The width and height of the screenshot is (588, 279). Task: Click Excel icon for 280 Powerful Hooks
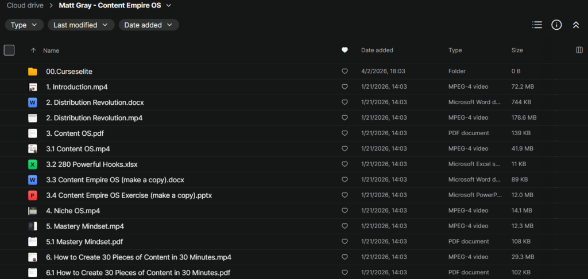point(33,164)
